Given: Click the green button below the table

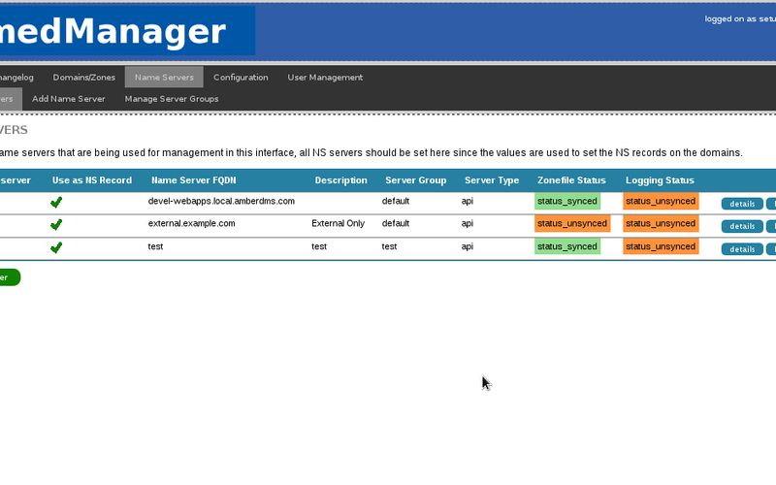Looking at the screenshot, I should tap(10, 277).
